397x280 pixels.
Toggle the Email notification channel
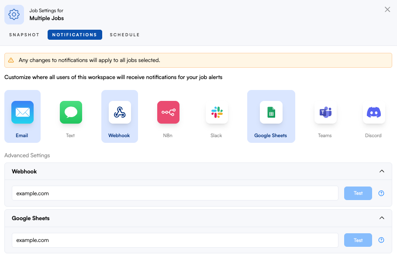(x=22, y=116)
